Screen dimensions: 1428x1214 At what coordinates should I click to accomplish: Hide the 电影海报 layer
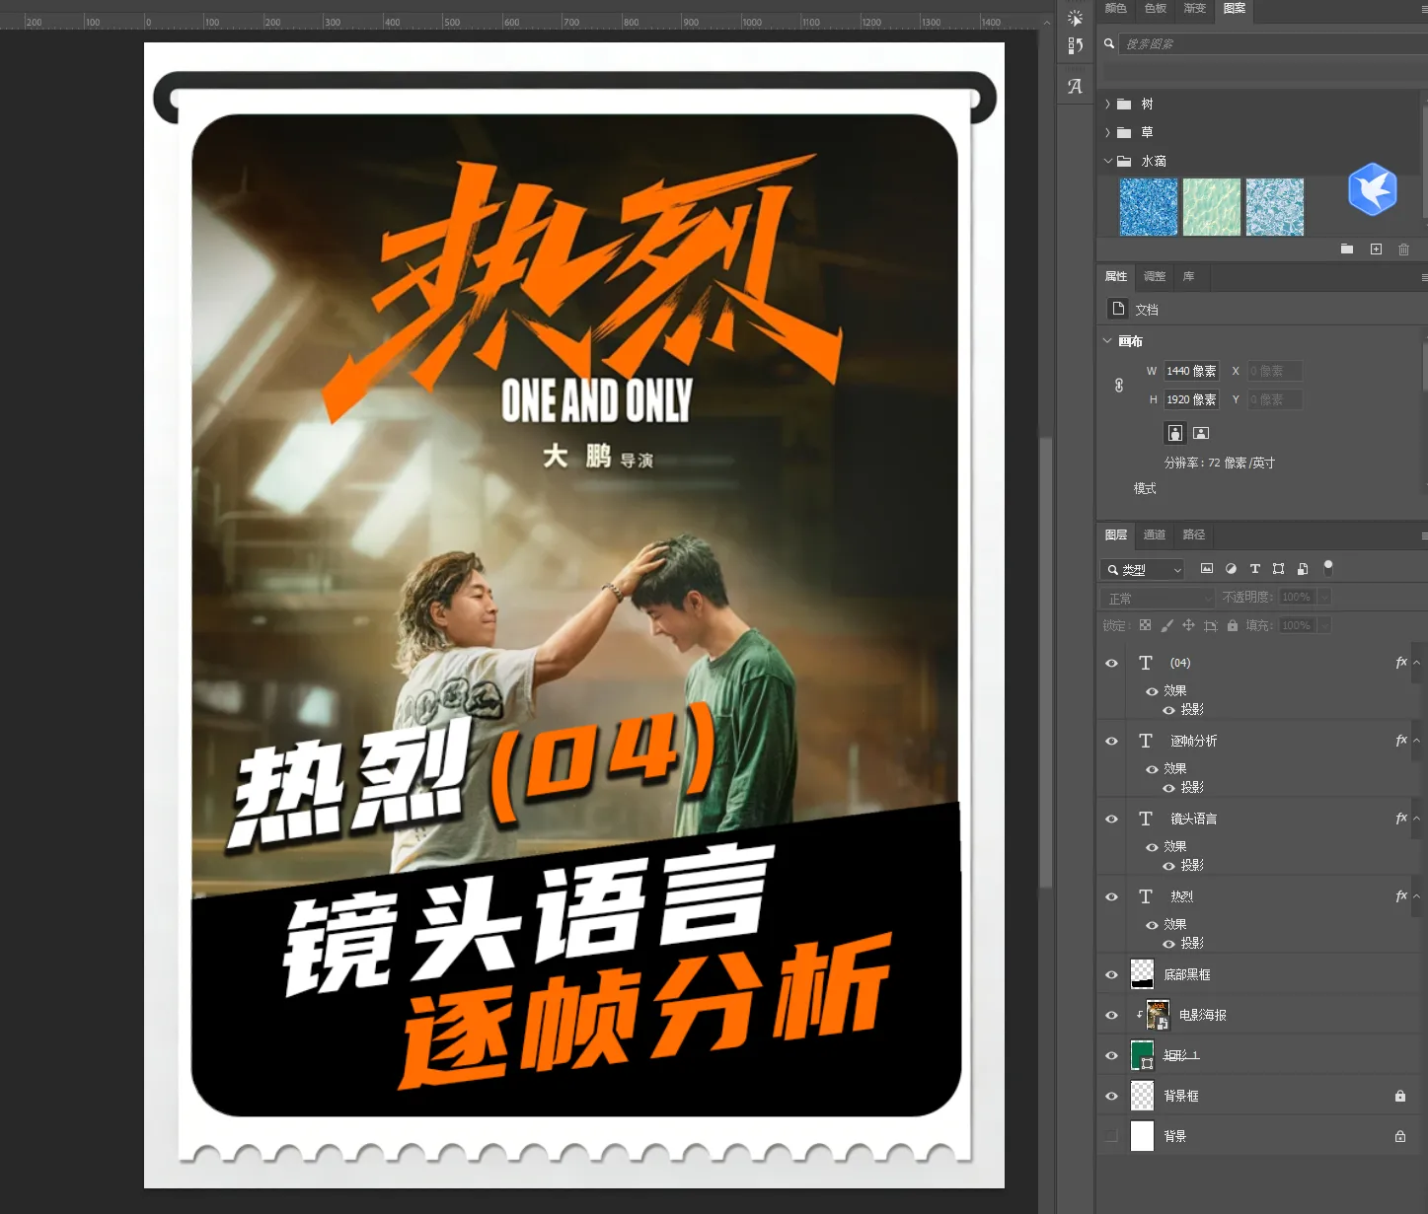click(x=1111, y=1015)
